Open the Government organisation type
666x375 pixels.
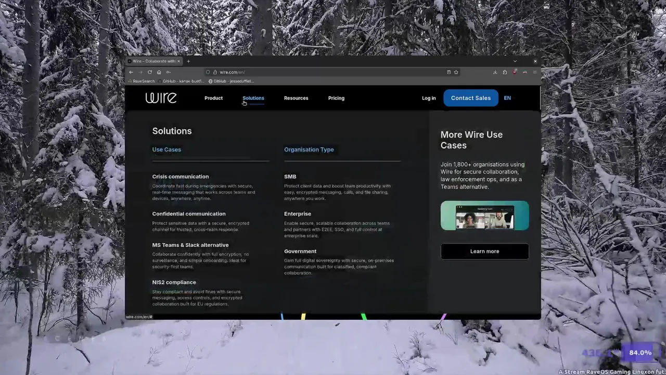coord(300,251)
